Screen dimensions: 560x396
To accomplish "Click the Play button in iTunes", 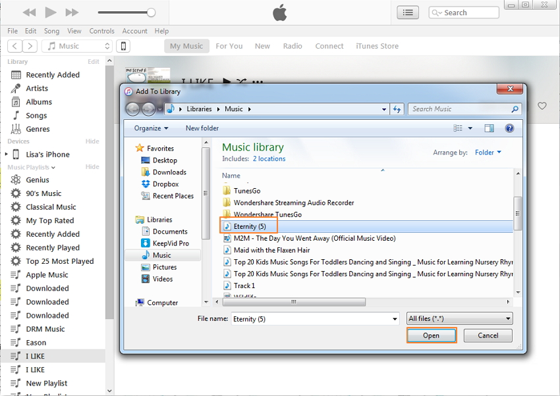I will [x=51, y=12].
